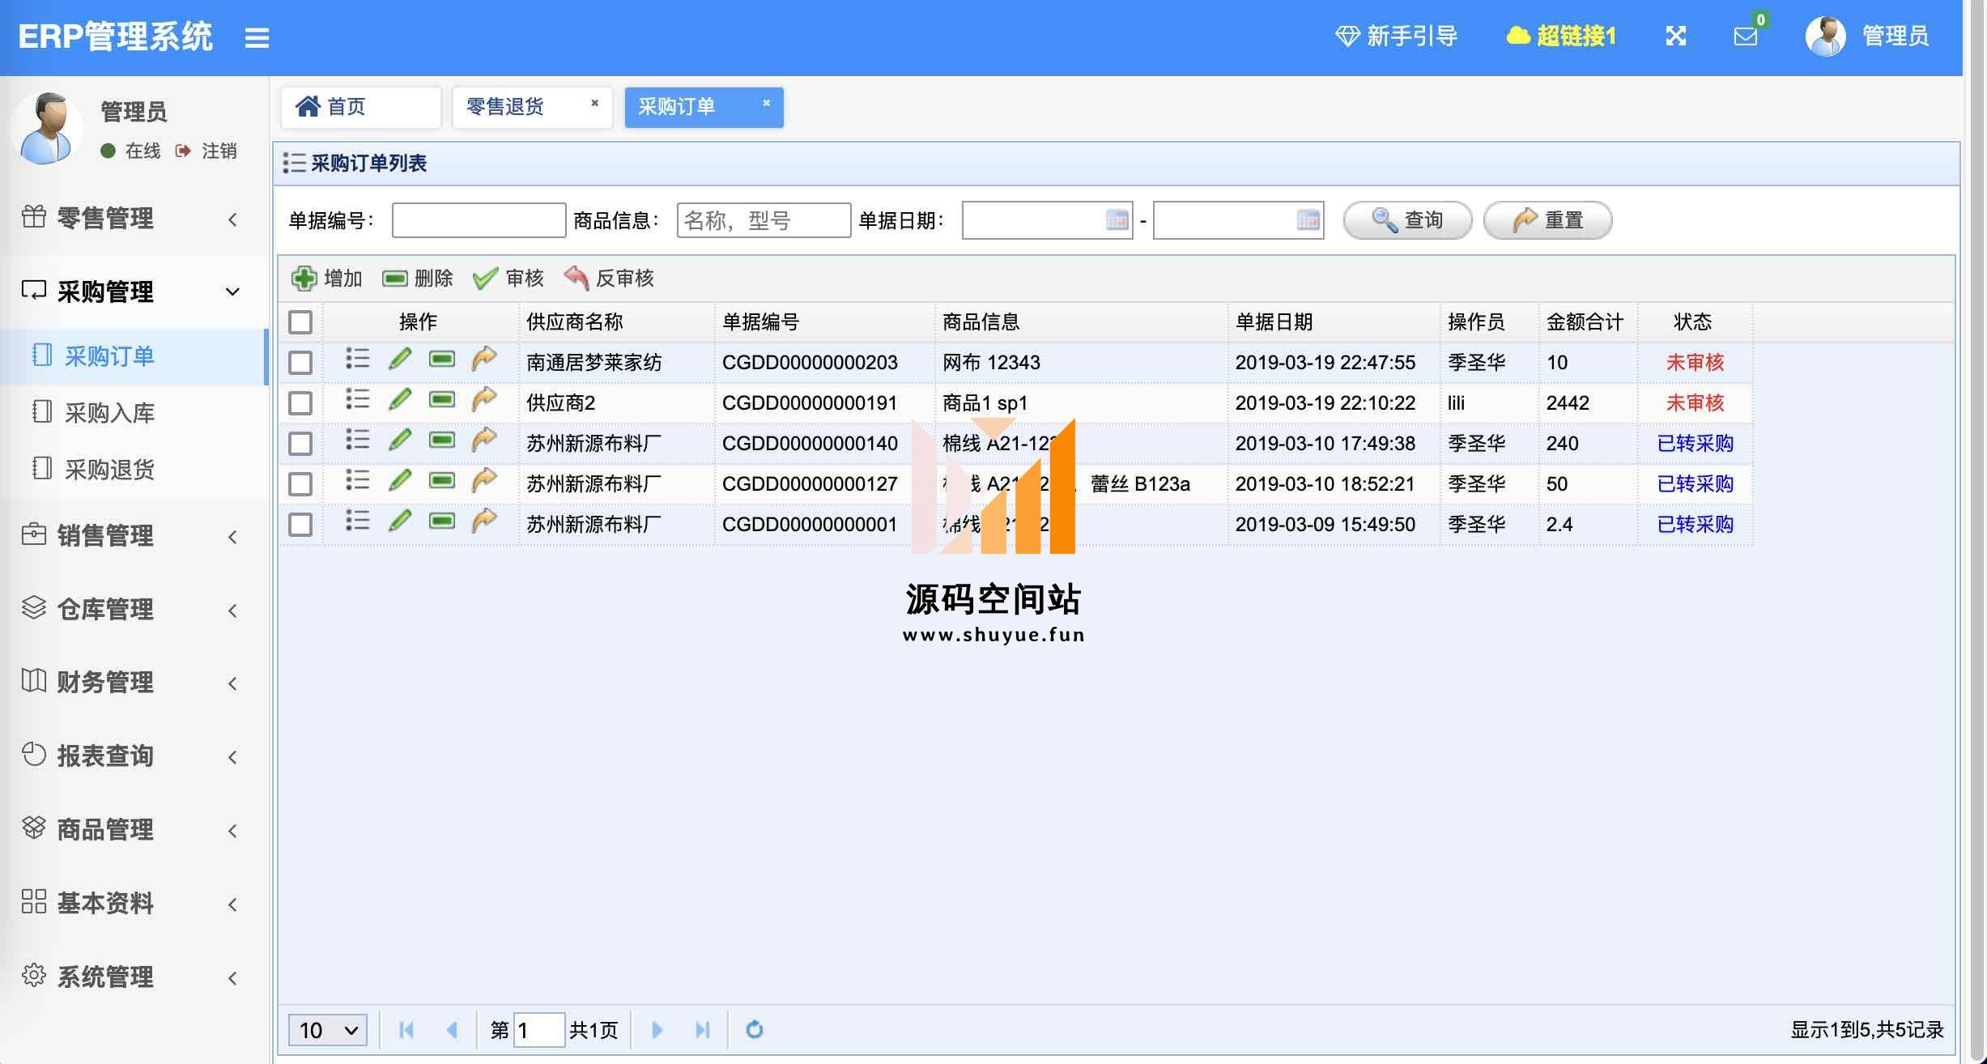Screen dimensions: 1987x1064
Task: Expand 财务管理 sidebar menu
Action: click(x=134, y=682)
